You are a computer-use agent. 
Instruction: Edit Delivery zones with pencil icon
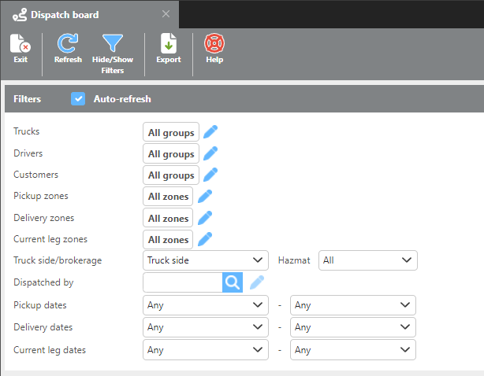coord(205,218)
